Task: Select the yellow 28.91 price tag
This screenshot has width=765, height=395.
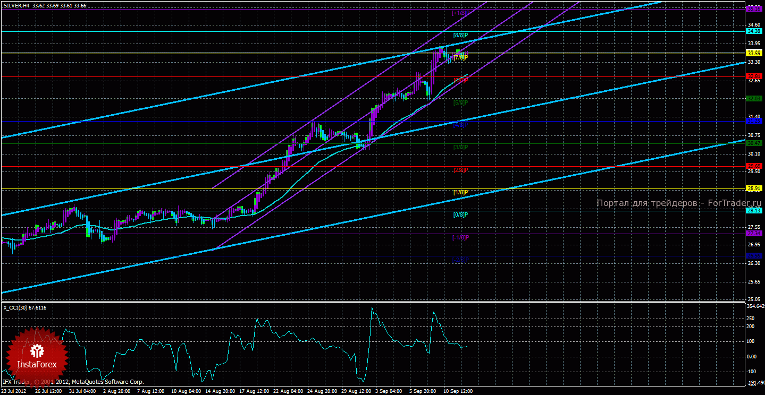Action: [753, 188]
